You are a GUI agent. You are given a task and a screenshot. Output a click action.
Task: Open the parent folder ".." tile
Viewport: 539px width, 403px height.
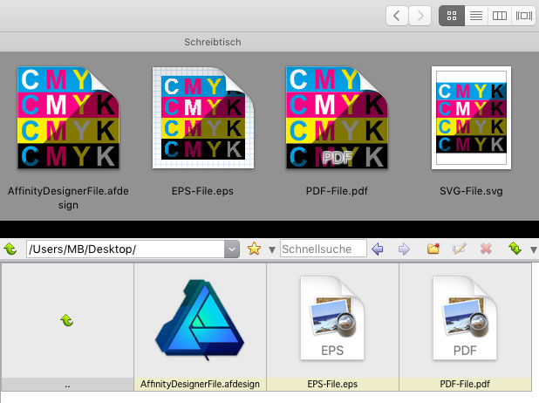[67, 327]
